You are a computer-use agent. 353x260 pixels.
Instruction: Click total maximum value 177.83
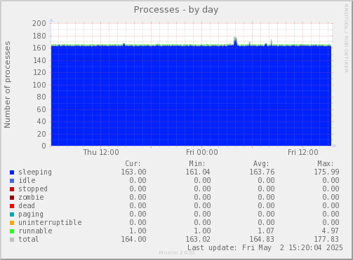(326, 239)
